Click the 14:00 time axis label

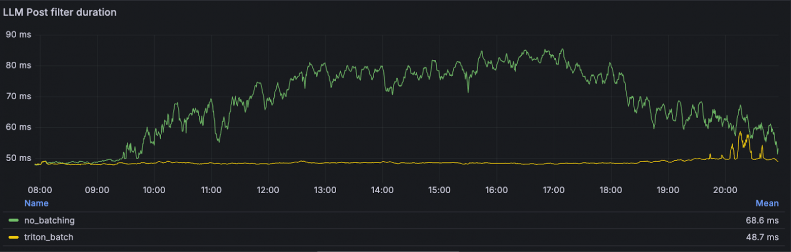[382, 191]
